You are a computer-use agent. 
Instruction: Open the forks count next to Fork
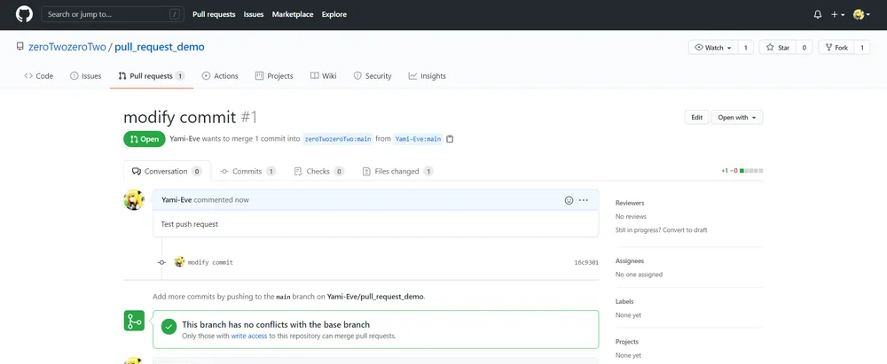click(861, 48)
